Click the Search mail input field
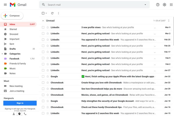 [94, 5]
